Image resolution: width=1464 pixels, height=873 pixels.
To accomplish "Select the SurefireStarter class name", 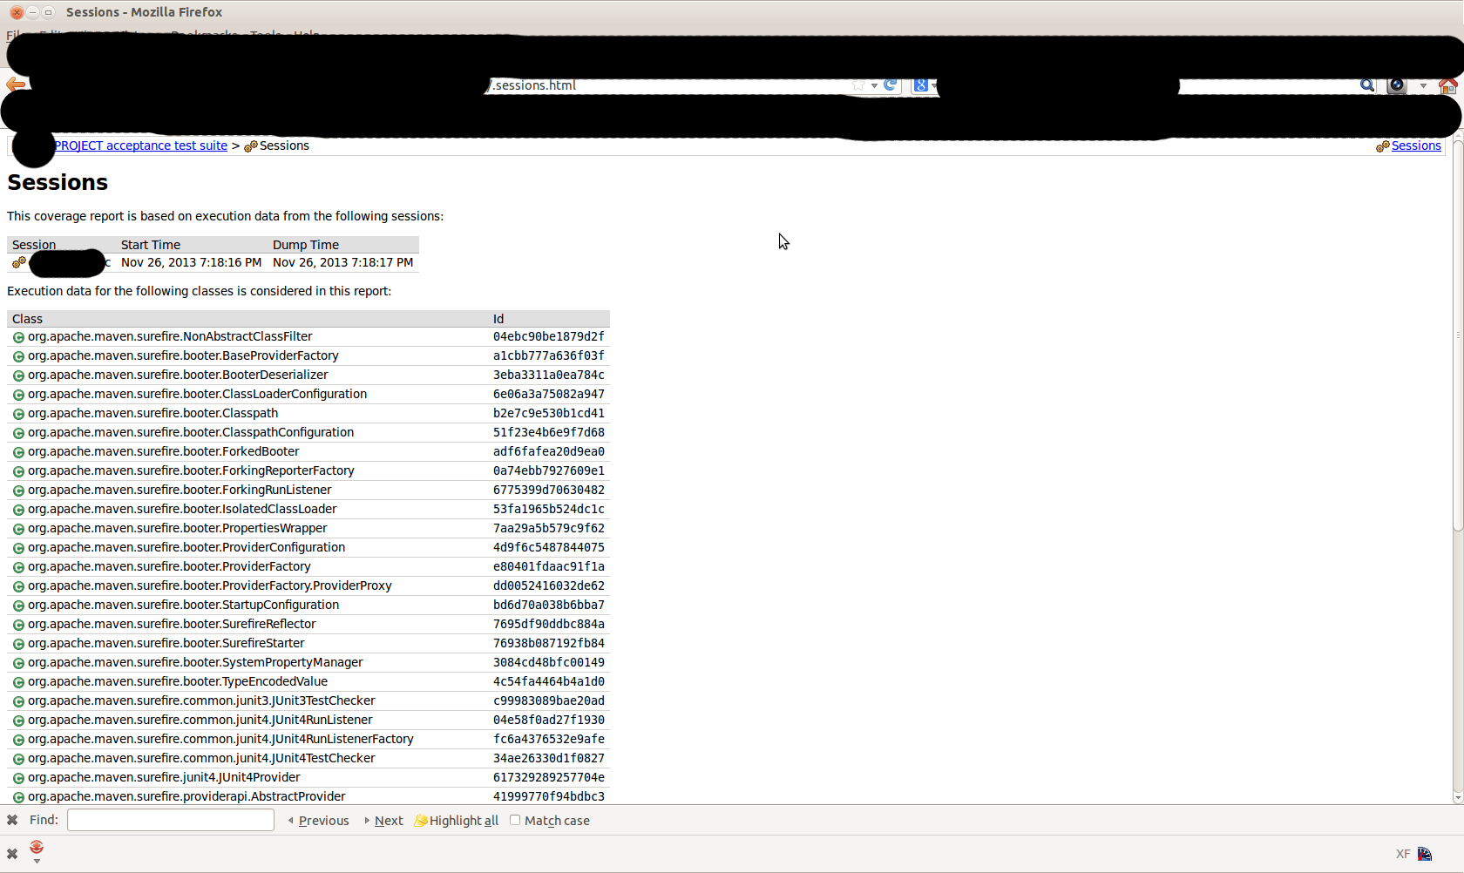I will pos(166,643).
